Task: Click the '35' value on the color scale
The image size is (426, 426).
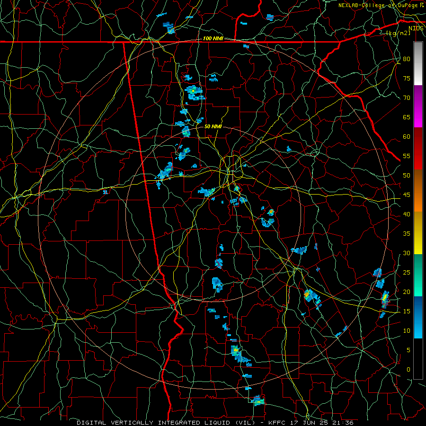Action: (407, 234)
